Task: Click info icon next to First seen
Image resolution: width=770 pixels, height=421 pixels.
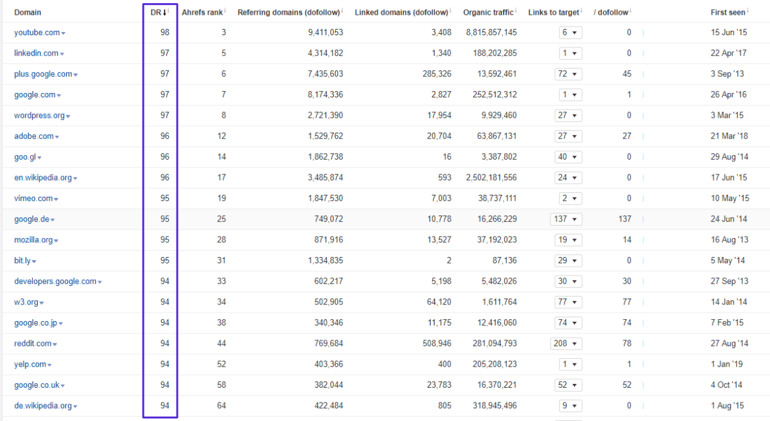Action: pos(747,11)
